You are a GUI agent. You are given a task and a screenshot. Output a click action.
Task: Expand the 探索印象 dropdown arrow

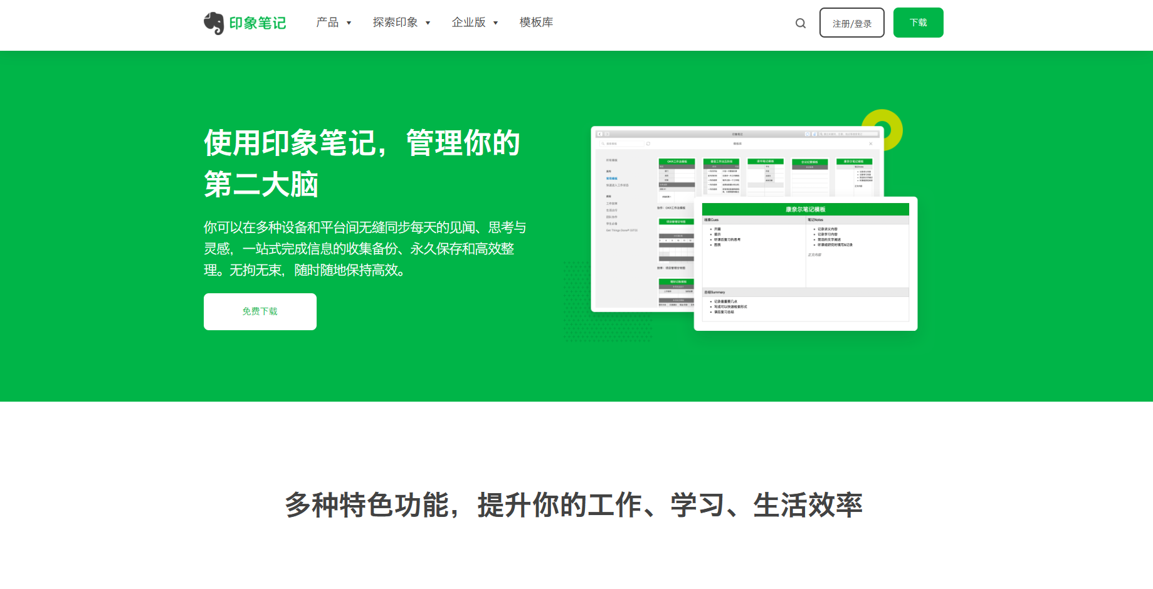tap(428, 23)
